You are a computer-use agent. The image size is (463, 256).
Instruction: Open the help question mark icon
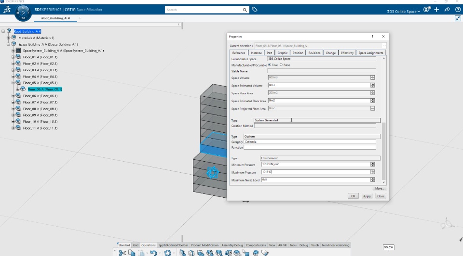coord(458,10)
